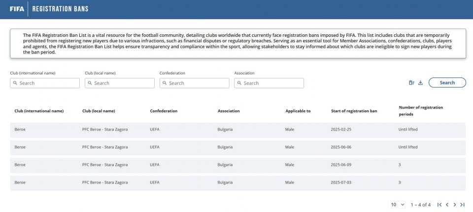Click Male in the 2025-02-25 row
Image resolution: width=473 pixels, height=212 pixels.
[290, 130]
